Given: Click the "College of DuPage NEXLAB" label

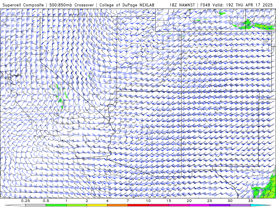Looking at the screenshot, I should (127, 5).
